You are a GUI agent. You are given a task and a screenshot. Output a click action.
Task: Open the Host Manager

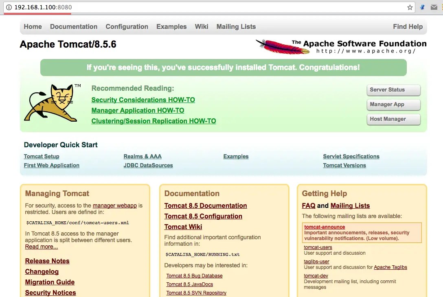point(393,119)
